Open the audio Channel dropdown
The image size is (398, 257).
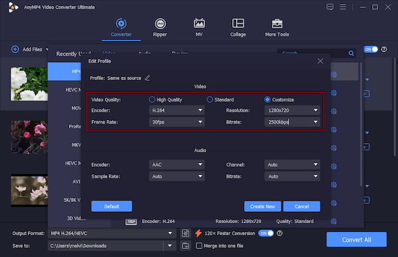point(292,164)
